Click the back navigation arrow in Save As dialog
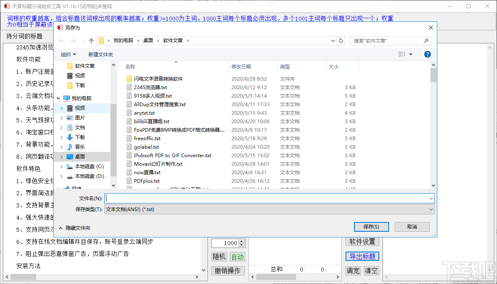The image size is (497, 284). (61, 40)
